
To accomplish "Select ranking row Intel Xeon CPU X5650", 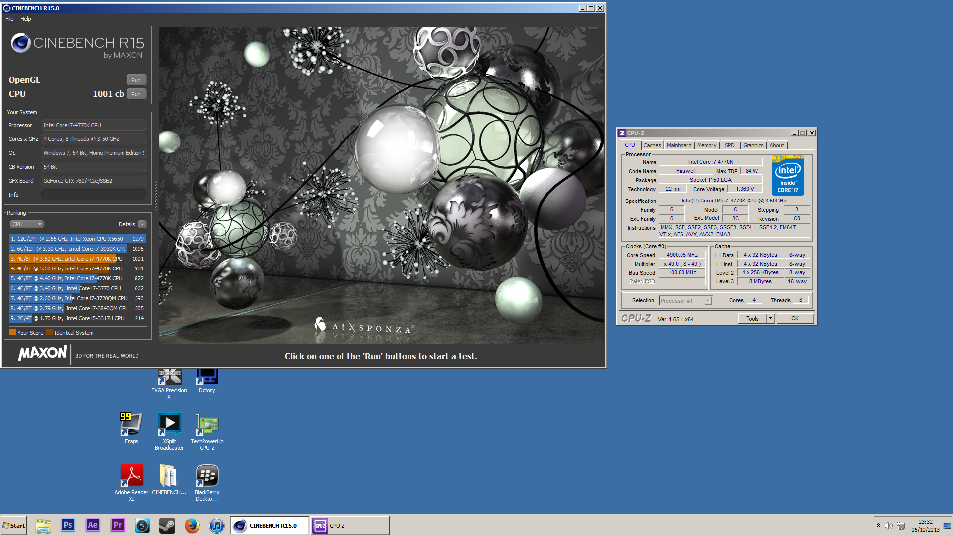I will click(x=77, y=239).
